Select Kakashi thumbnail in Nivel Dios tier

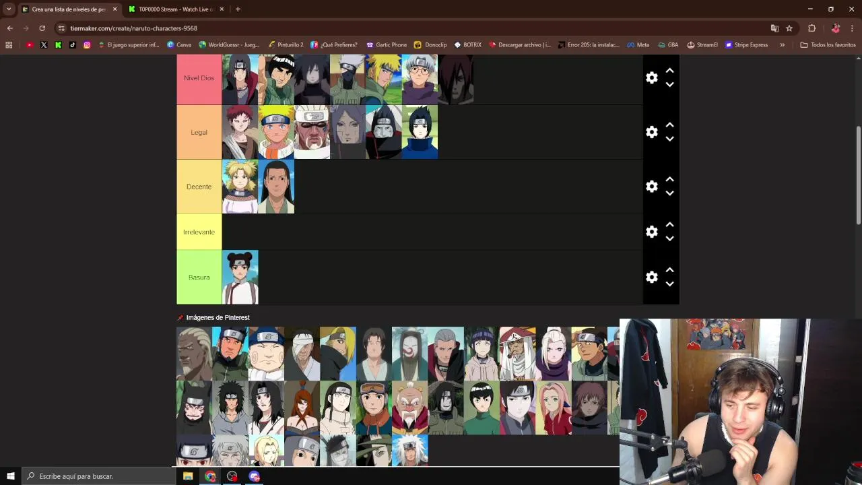click(348, 79)
